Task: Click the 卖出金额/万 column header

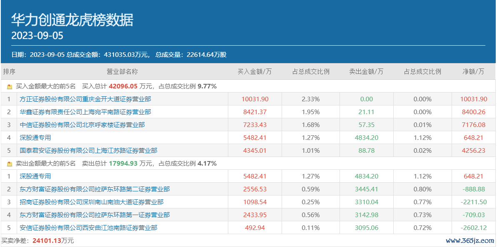Action: (367, 72)
